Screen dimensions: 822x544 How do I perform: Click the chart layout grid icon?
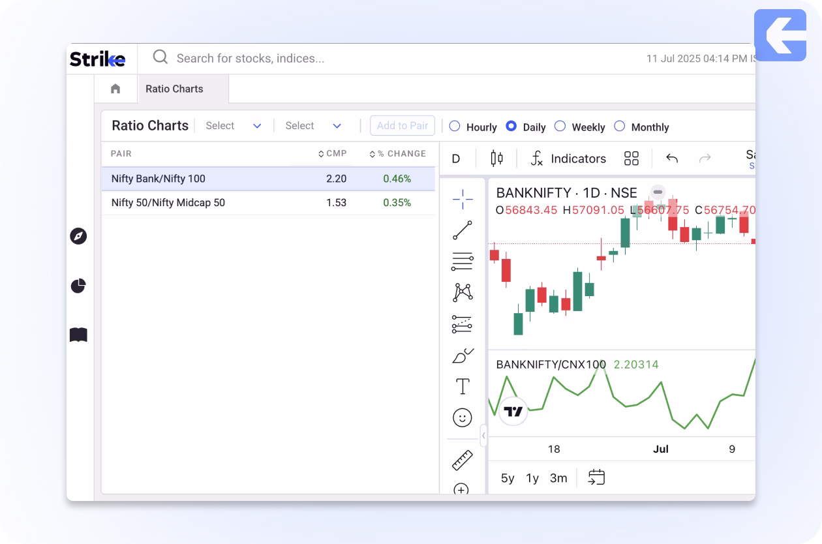pyautogui.click(x=631, y=159)
